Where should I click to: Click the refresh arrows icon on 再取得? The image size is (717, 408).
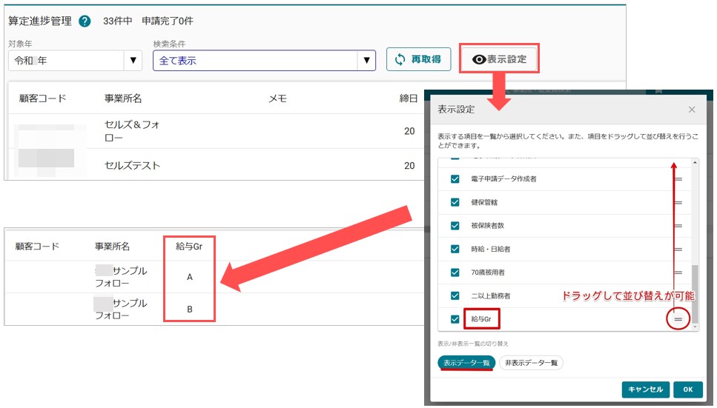(400, 60)
